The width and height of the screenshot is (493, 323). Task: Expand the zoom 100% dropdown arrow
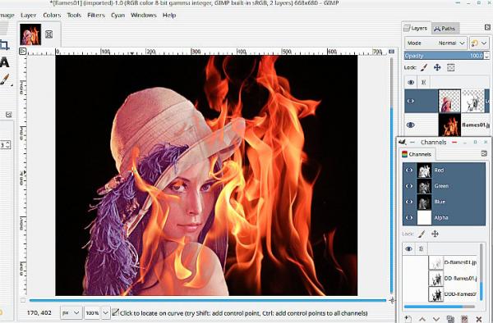click(106, 312)
